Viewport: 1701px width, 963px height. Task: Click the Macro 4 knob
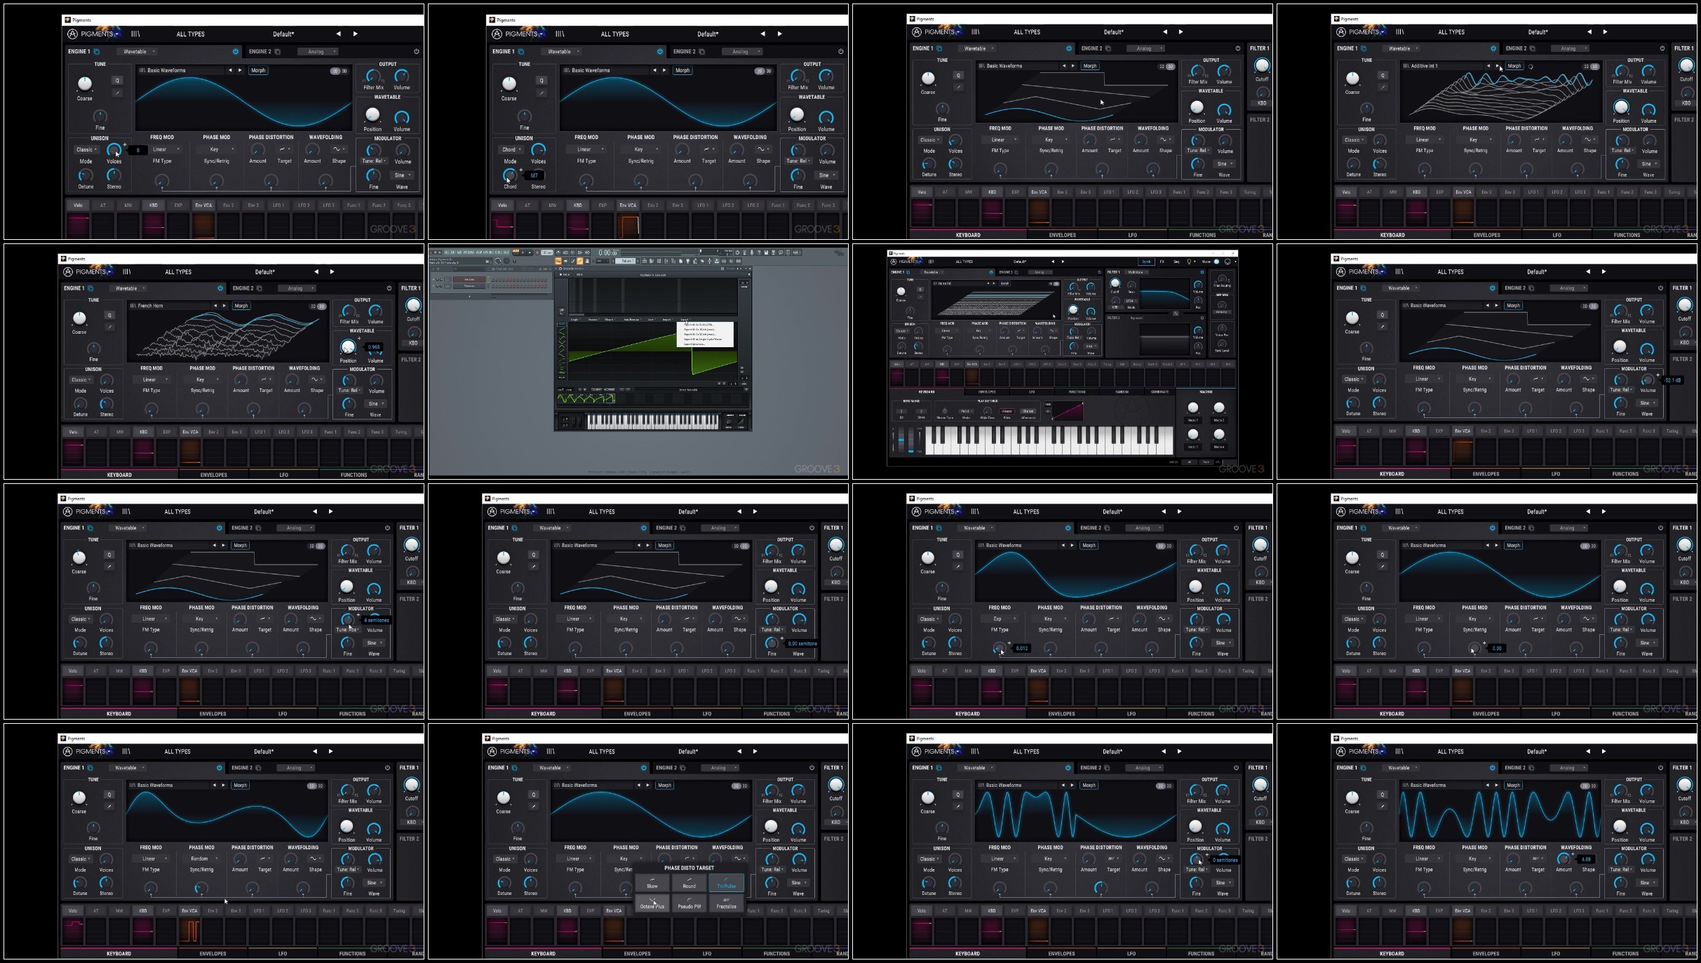point(1219,434)
